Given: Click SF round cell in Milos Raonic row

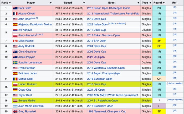Looking at the screenshot, I should coord(159,41).
